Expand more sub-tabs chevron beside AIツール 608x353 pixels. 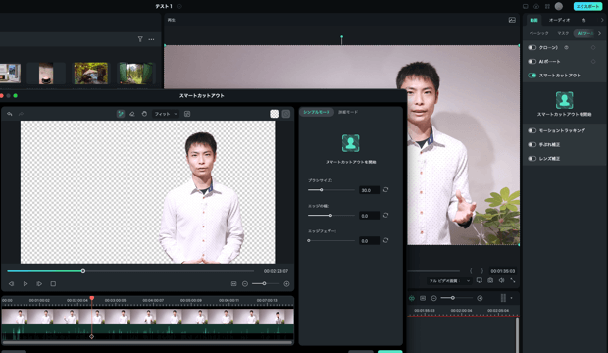(x=599, y=33)
